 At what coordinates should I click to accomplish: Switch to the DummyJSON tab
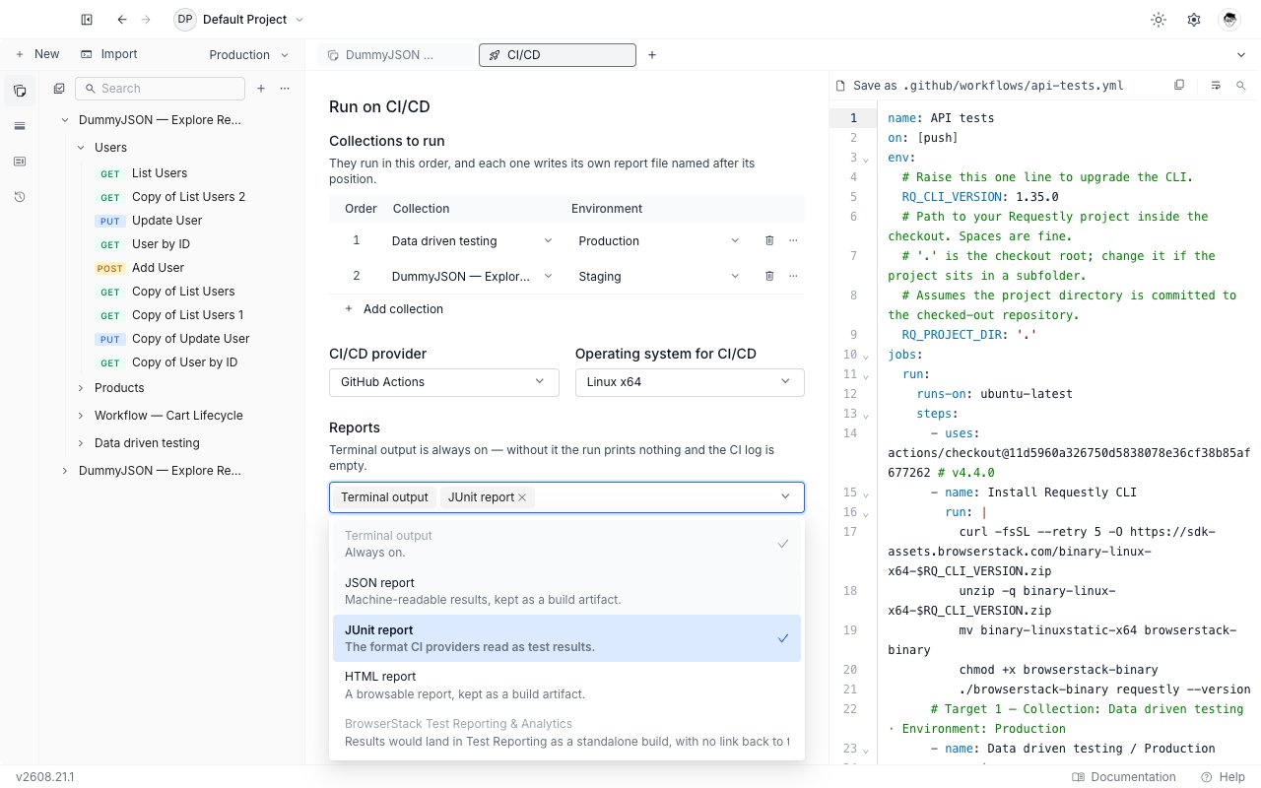coord(394,55)
